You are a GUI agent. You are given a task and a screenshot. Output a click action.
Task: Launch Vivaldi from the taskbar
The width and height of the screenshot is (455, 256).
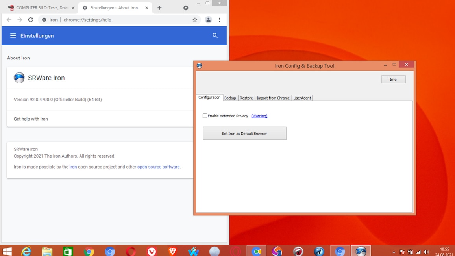[x=152, y=251]
